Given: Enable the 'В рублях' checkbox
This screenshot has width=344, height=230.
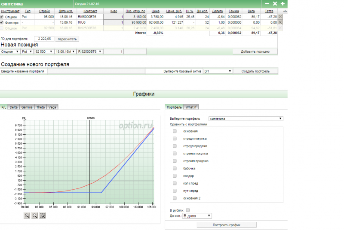Looking at the screenshot, I should click(x=187, y=210).
